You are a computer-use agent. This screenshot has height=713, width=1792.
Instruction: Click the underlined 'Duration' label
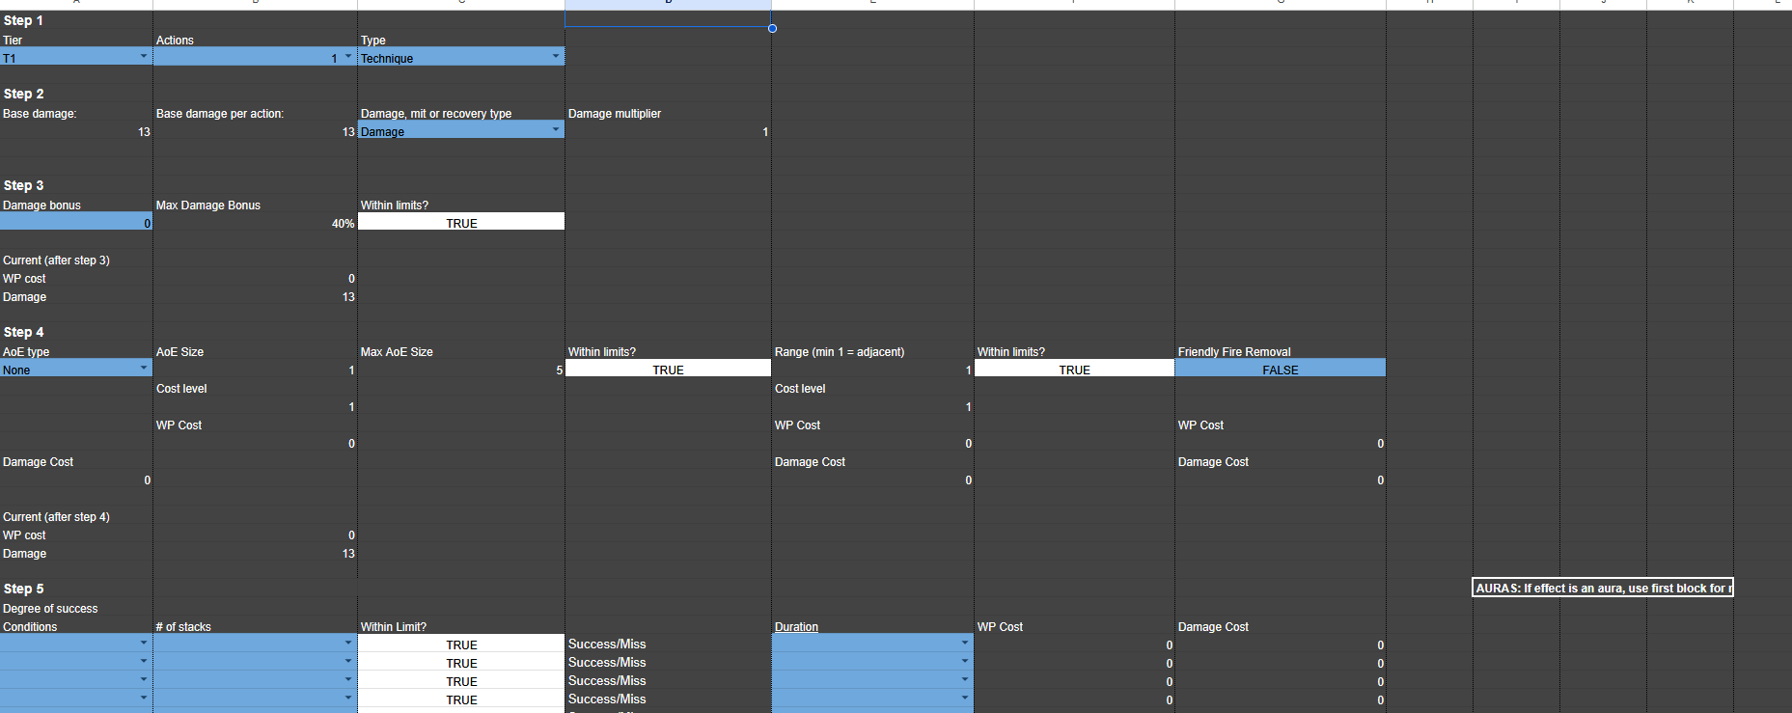(x=796, y=626)
